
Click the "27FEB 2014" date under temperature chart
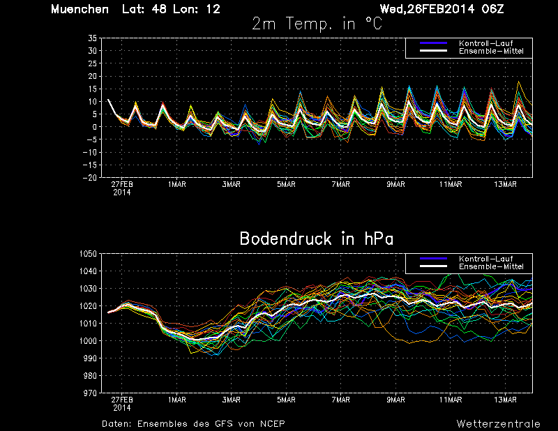[x=121, y=188]
